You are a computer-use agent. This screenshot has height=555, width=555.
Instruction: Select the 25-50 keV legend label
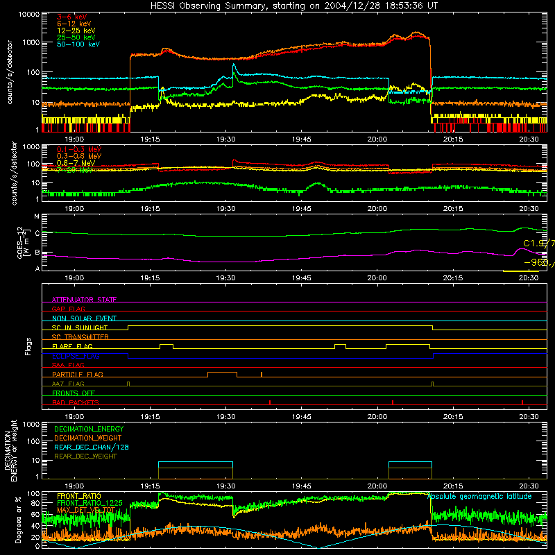pos(76,37)
